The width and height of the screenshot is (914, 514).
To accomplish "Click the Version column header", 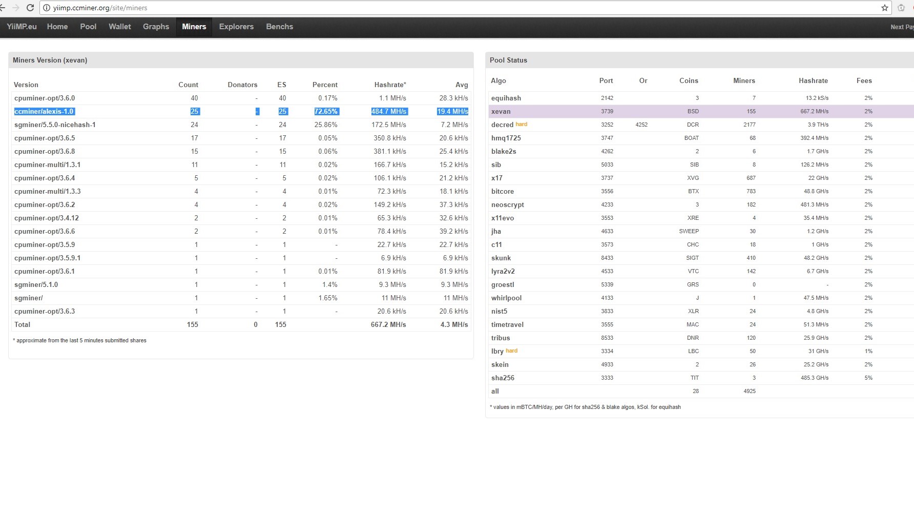I will click(x=26, y=85).
